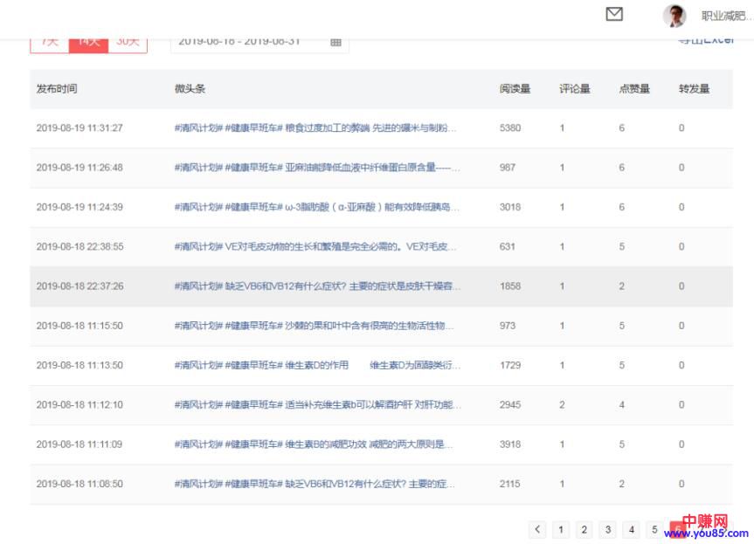Go to page 3 in pagination
Viewport: 754px width, 544px height.
pyautogui.click(x=608, y=529)
